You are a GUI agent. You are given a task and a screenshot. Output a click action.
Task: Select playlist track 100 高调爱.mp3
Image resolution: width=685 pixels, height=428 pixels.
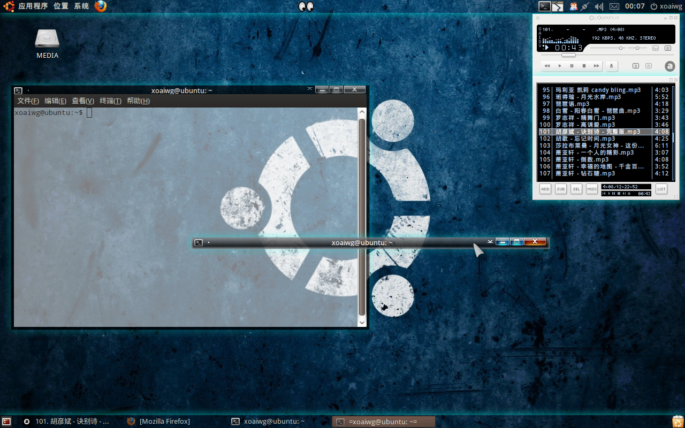tap(604, 125)
